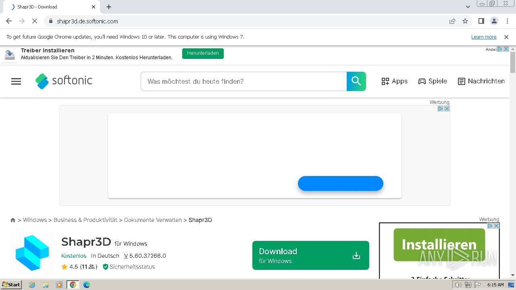The width and height of the screenshot is (516, 290).
Task: Open Chrome side panel icon
Action: pyautogui.click(x=481, y=21)
